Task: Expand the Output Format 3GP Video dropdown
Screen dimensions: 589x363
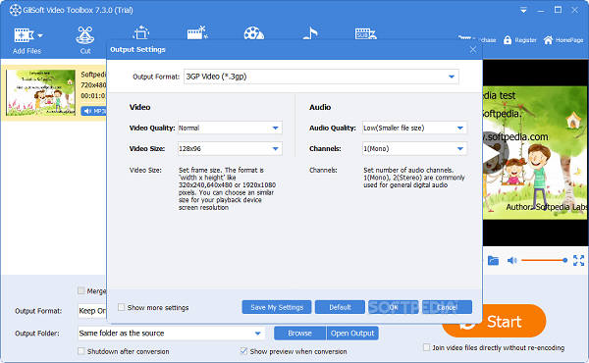Action: [452, 77]
